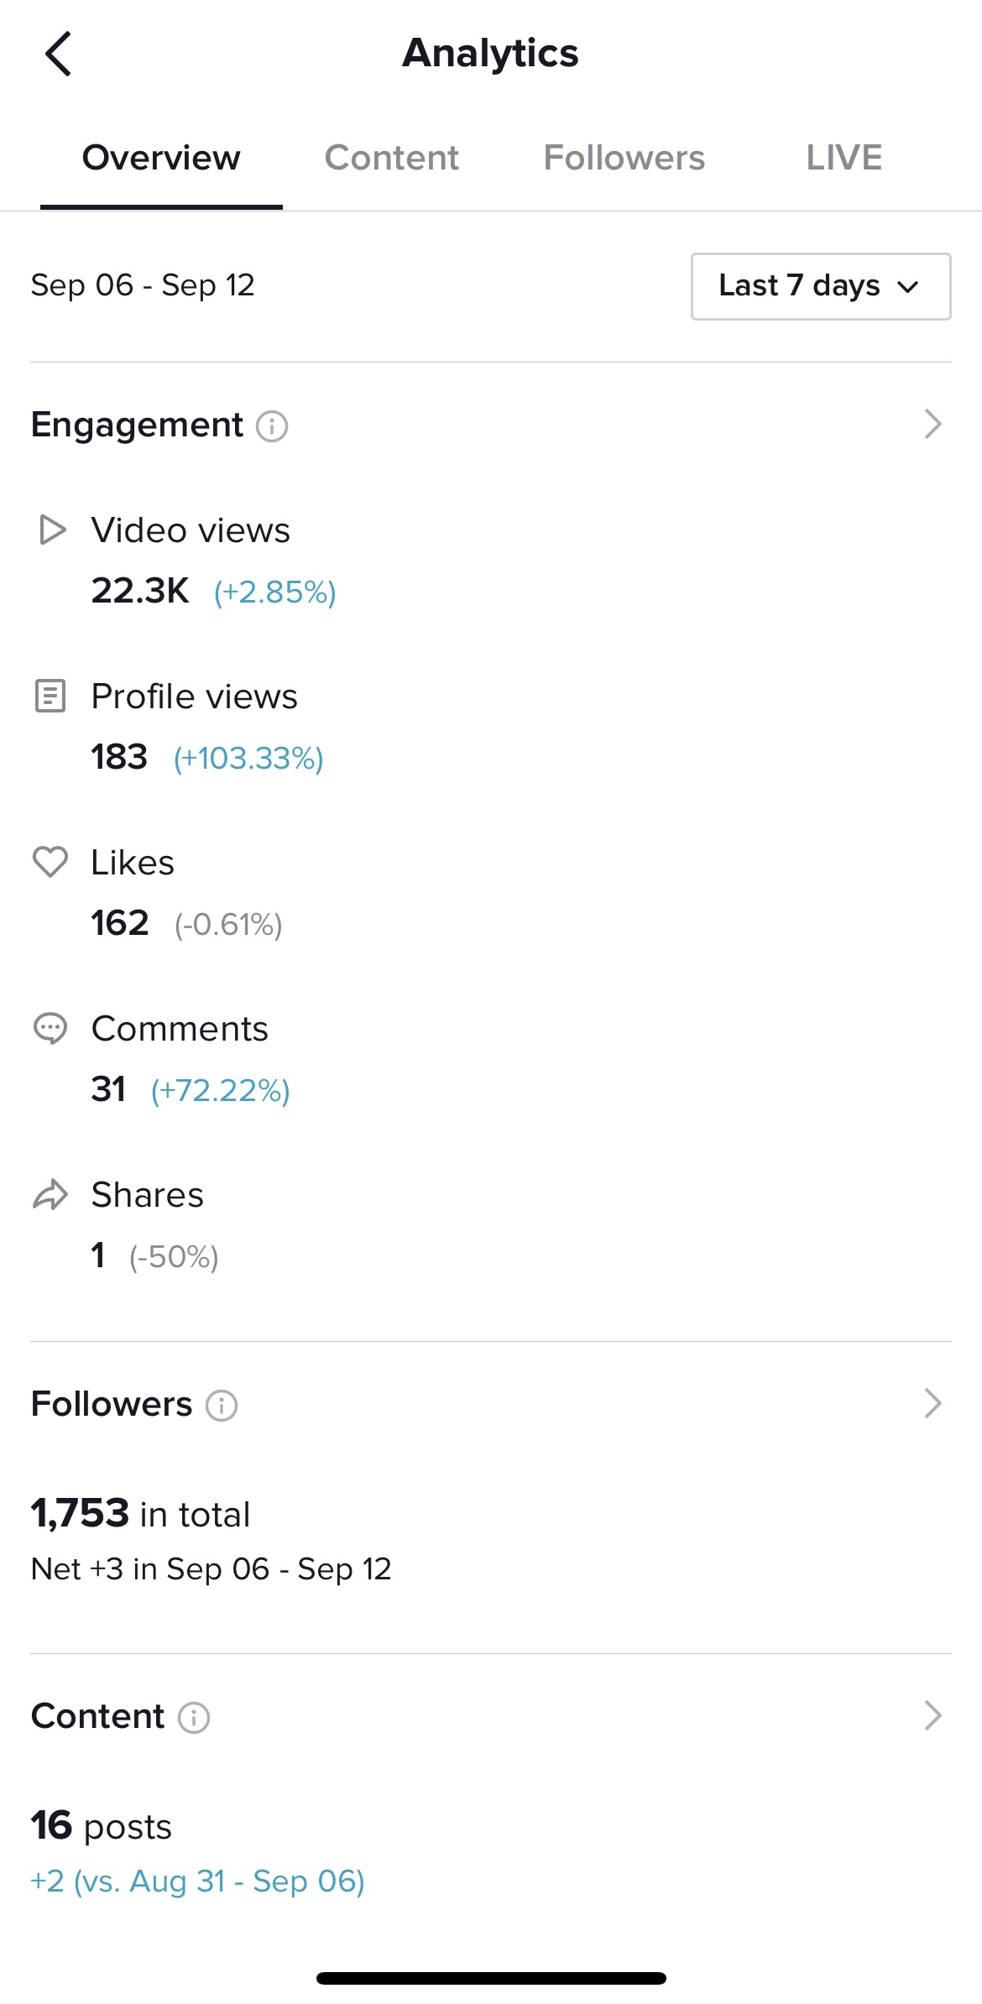Image resolution: width=982 pixels, height=2004 pixels.
Task: Tap the back arrow icon
Action: coord(58,55)
